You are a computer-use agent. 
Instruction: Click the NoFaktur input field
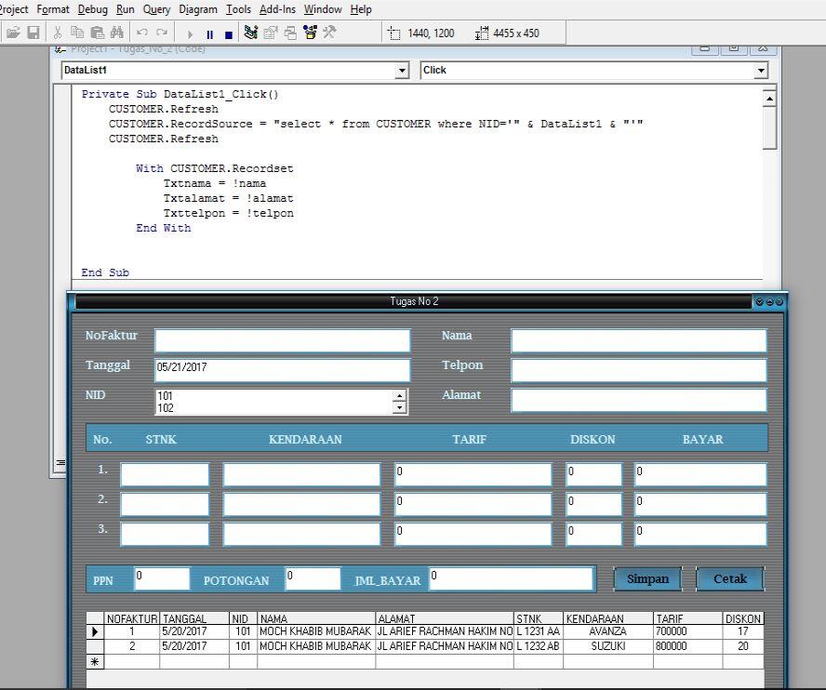coord(283,340)
